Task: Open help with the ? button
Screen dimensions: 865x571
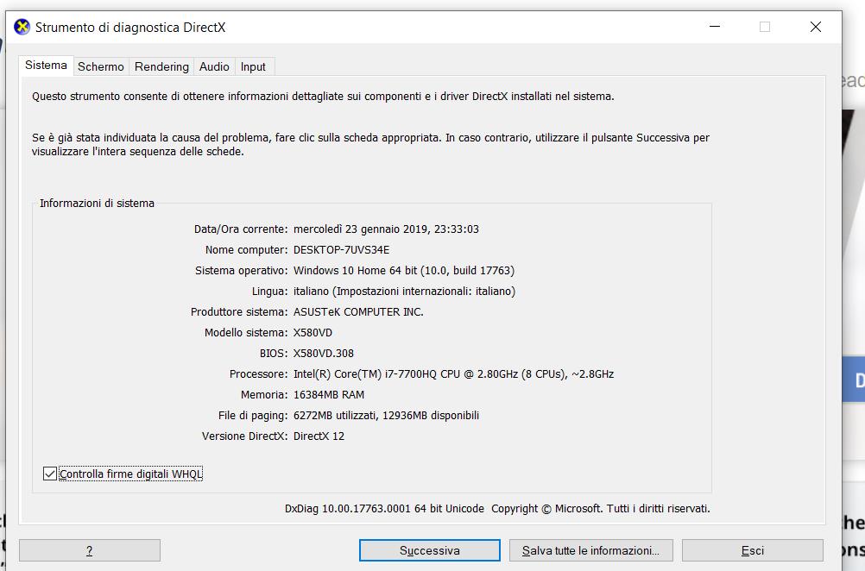Action: click(x=90, y=550)
